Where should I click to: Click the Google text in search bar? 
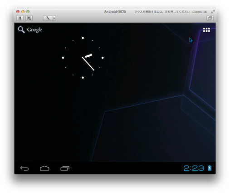tap(34, 30)
